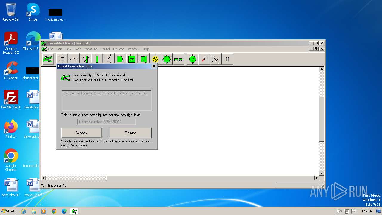This screenshot has width=382, height=215.
Task: Open the oscilloscope graph tool
Action: [216, 59]
